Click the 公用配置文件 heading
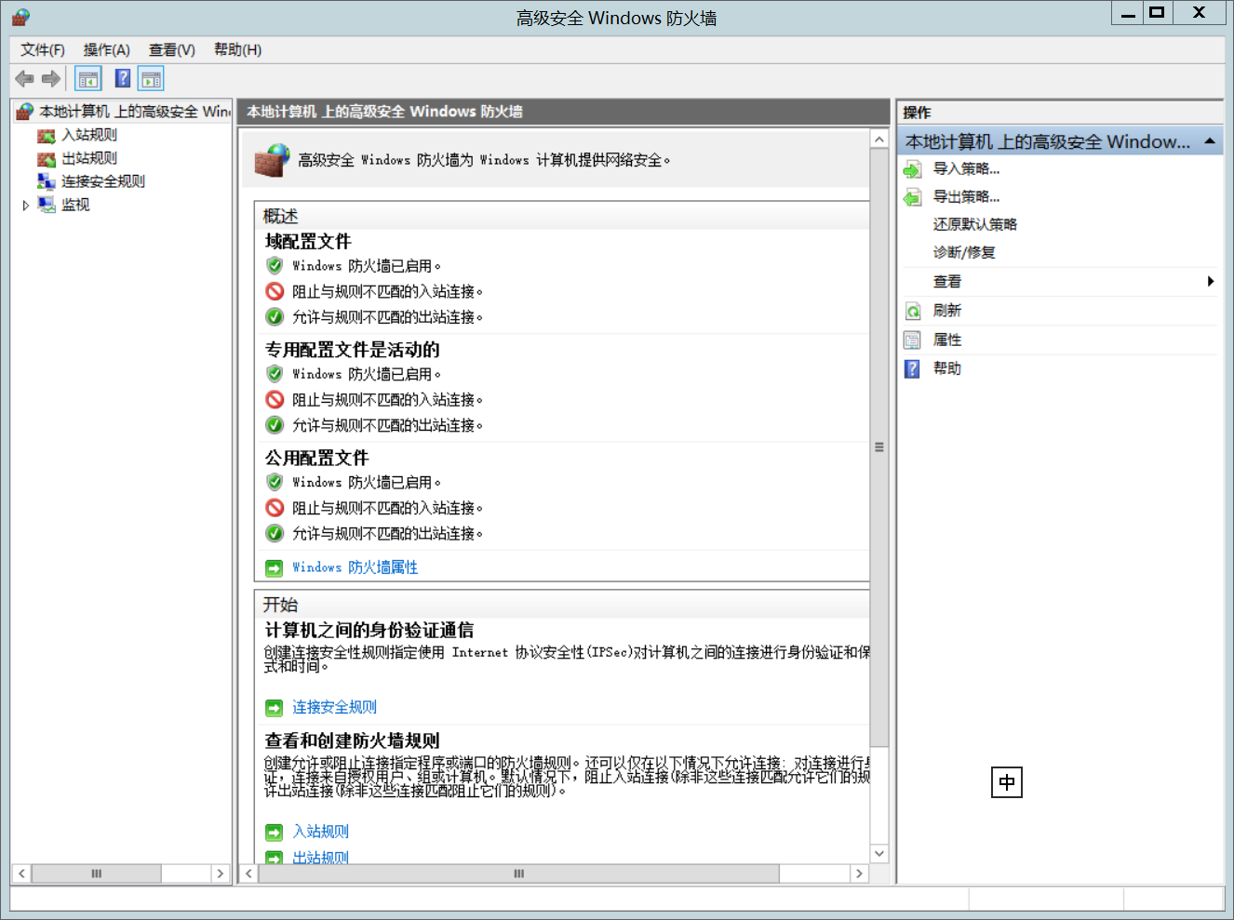 click(x=316, y=458)
